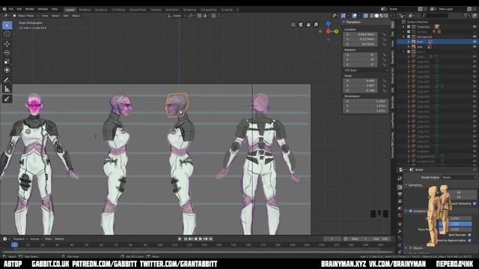479x269 pixels.
Task: Toggle Bounces Approximation checkbox
Action: [x=469, y=241]
